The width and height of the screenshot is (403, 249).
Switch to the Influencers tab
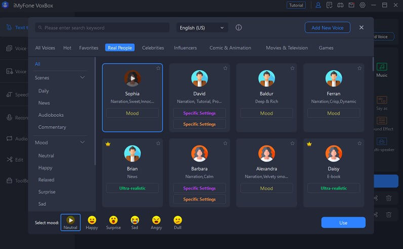click(x=185, y=47)
